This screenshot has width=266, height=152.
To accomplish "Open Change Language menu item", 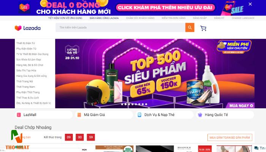I will point(243,18).
